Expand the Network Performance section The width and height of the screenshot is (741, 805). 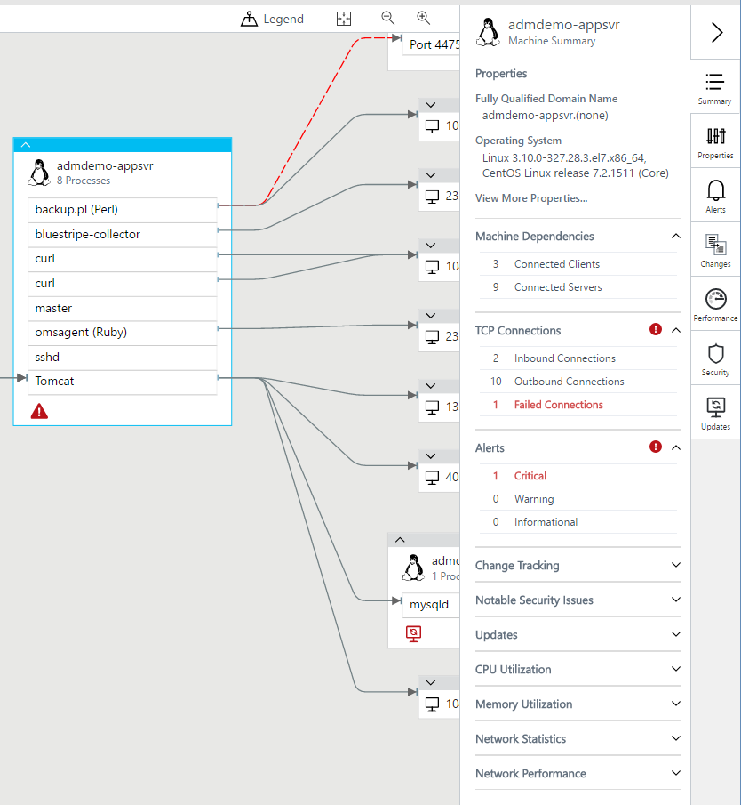(x=674, y=773)
